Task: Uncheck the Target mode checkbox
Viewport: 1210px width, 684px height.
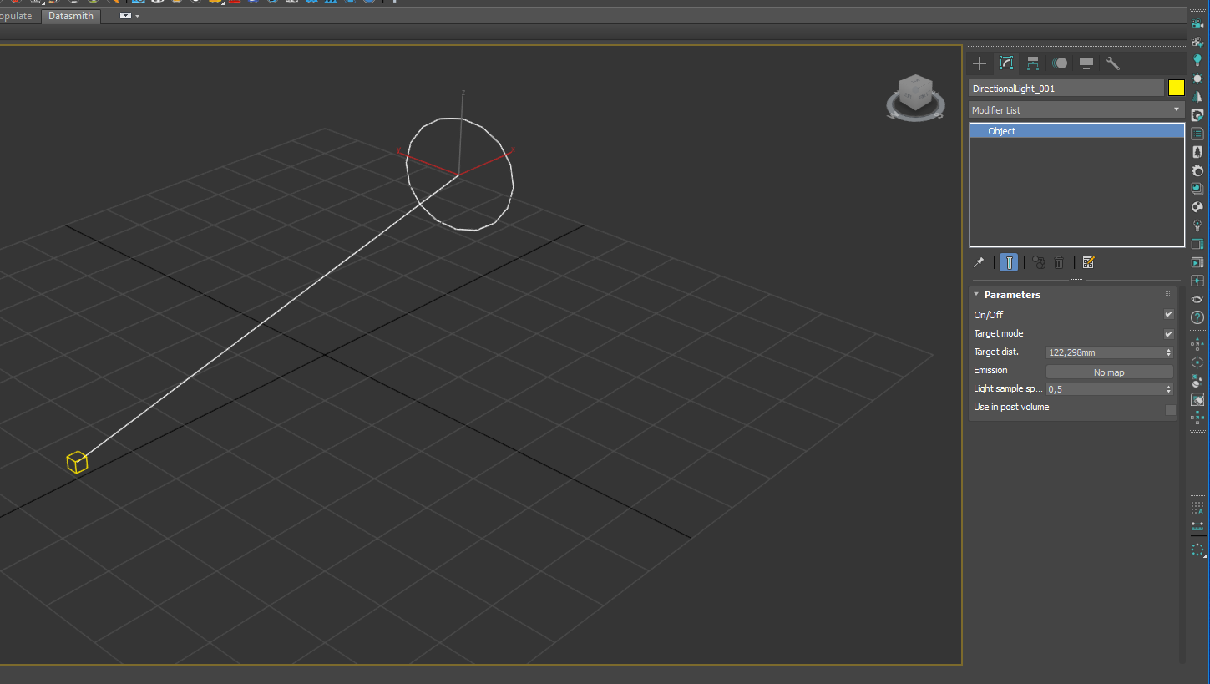Action: (1169, 334)
